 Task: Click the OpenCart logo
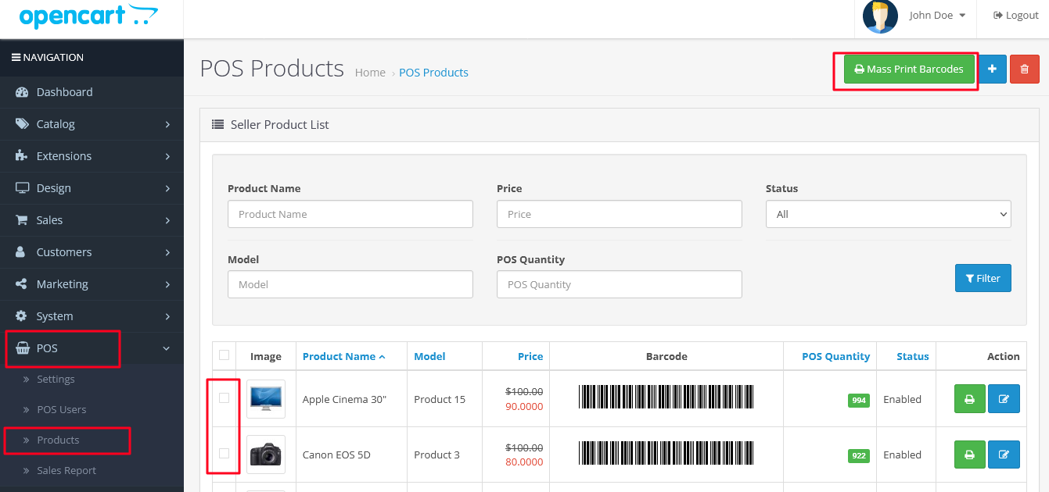pyautogui.click(x=88, y=16)
